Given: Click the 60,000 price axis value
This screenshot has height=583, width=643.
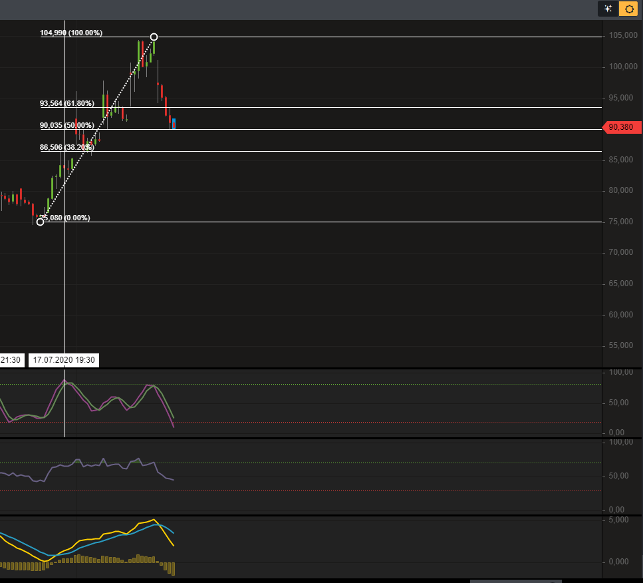Looking at the screenshot, I should (621, 315).
